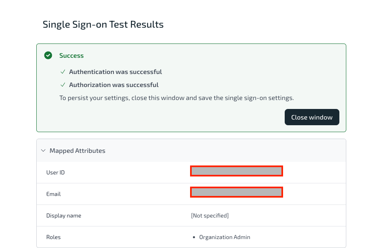Click the Email row label
383x248 pixels.
click(53, 194)
